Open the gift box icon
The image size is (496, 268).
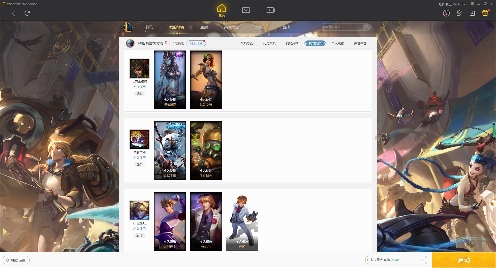[485, 13]
